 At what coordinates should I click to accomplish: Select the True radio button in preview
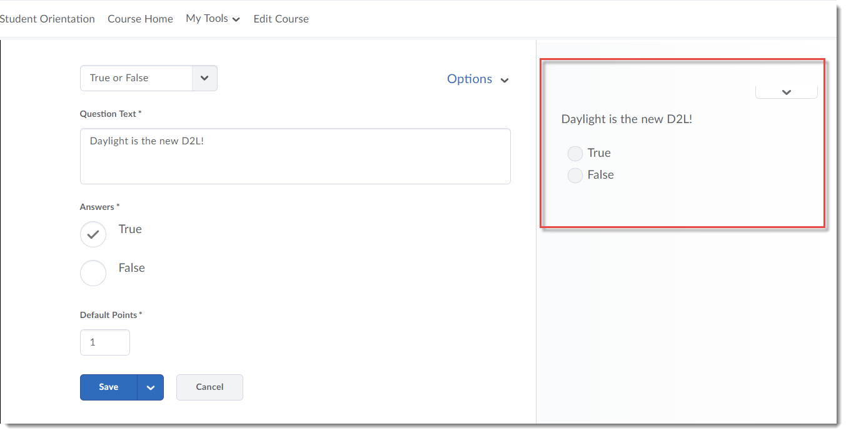[575, 154]
